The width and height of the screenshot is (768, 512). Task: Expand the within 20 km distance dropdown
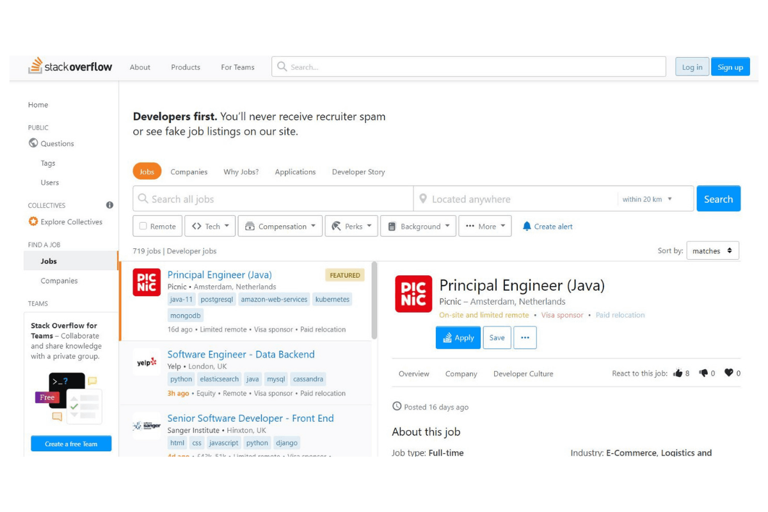(648, 199)
